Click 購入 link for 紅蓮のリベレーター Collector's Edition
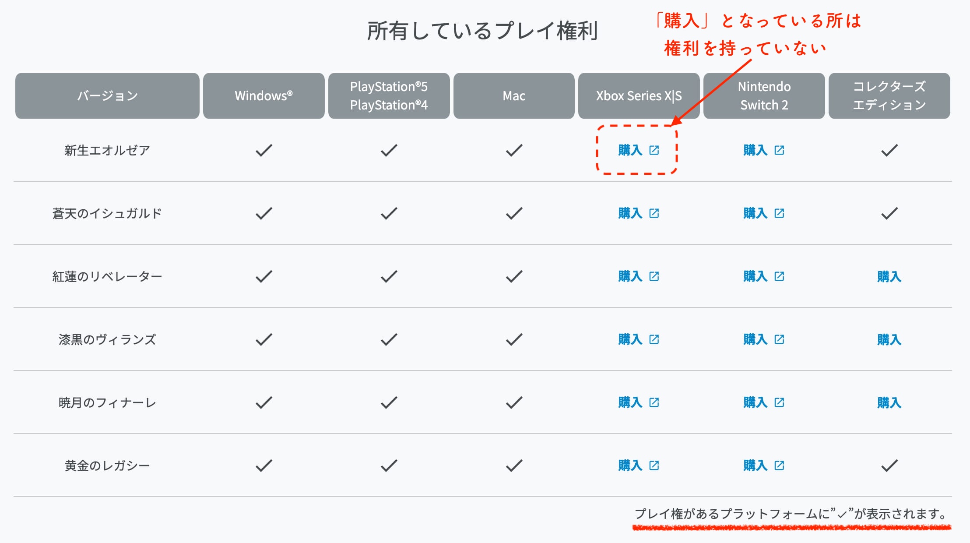The image size is (970, 543). tap(889, 276)
